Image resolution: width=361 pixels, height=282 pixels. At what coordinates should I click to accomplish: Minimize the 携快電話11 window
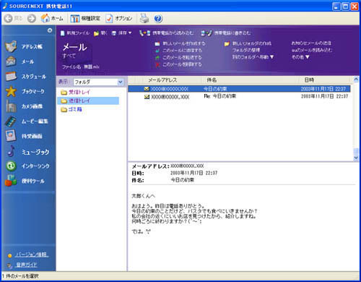(x=336, y=7)
